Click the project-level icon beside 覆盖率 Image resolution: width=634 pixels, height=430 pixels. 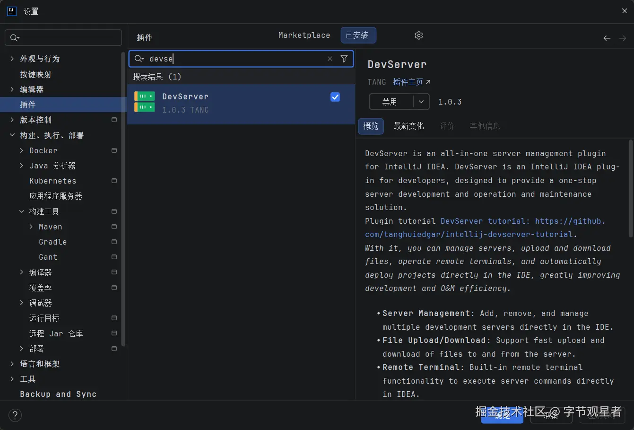click(x=114, y=288)
